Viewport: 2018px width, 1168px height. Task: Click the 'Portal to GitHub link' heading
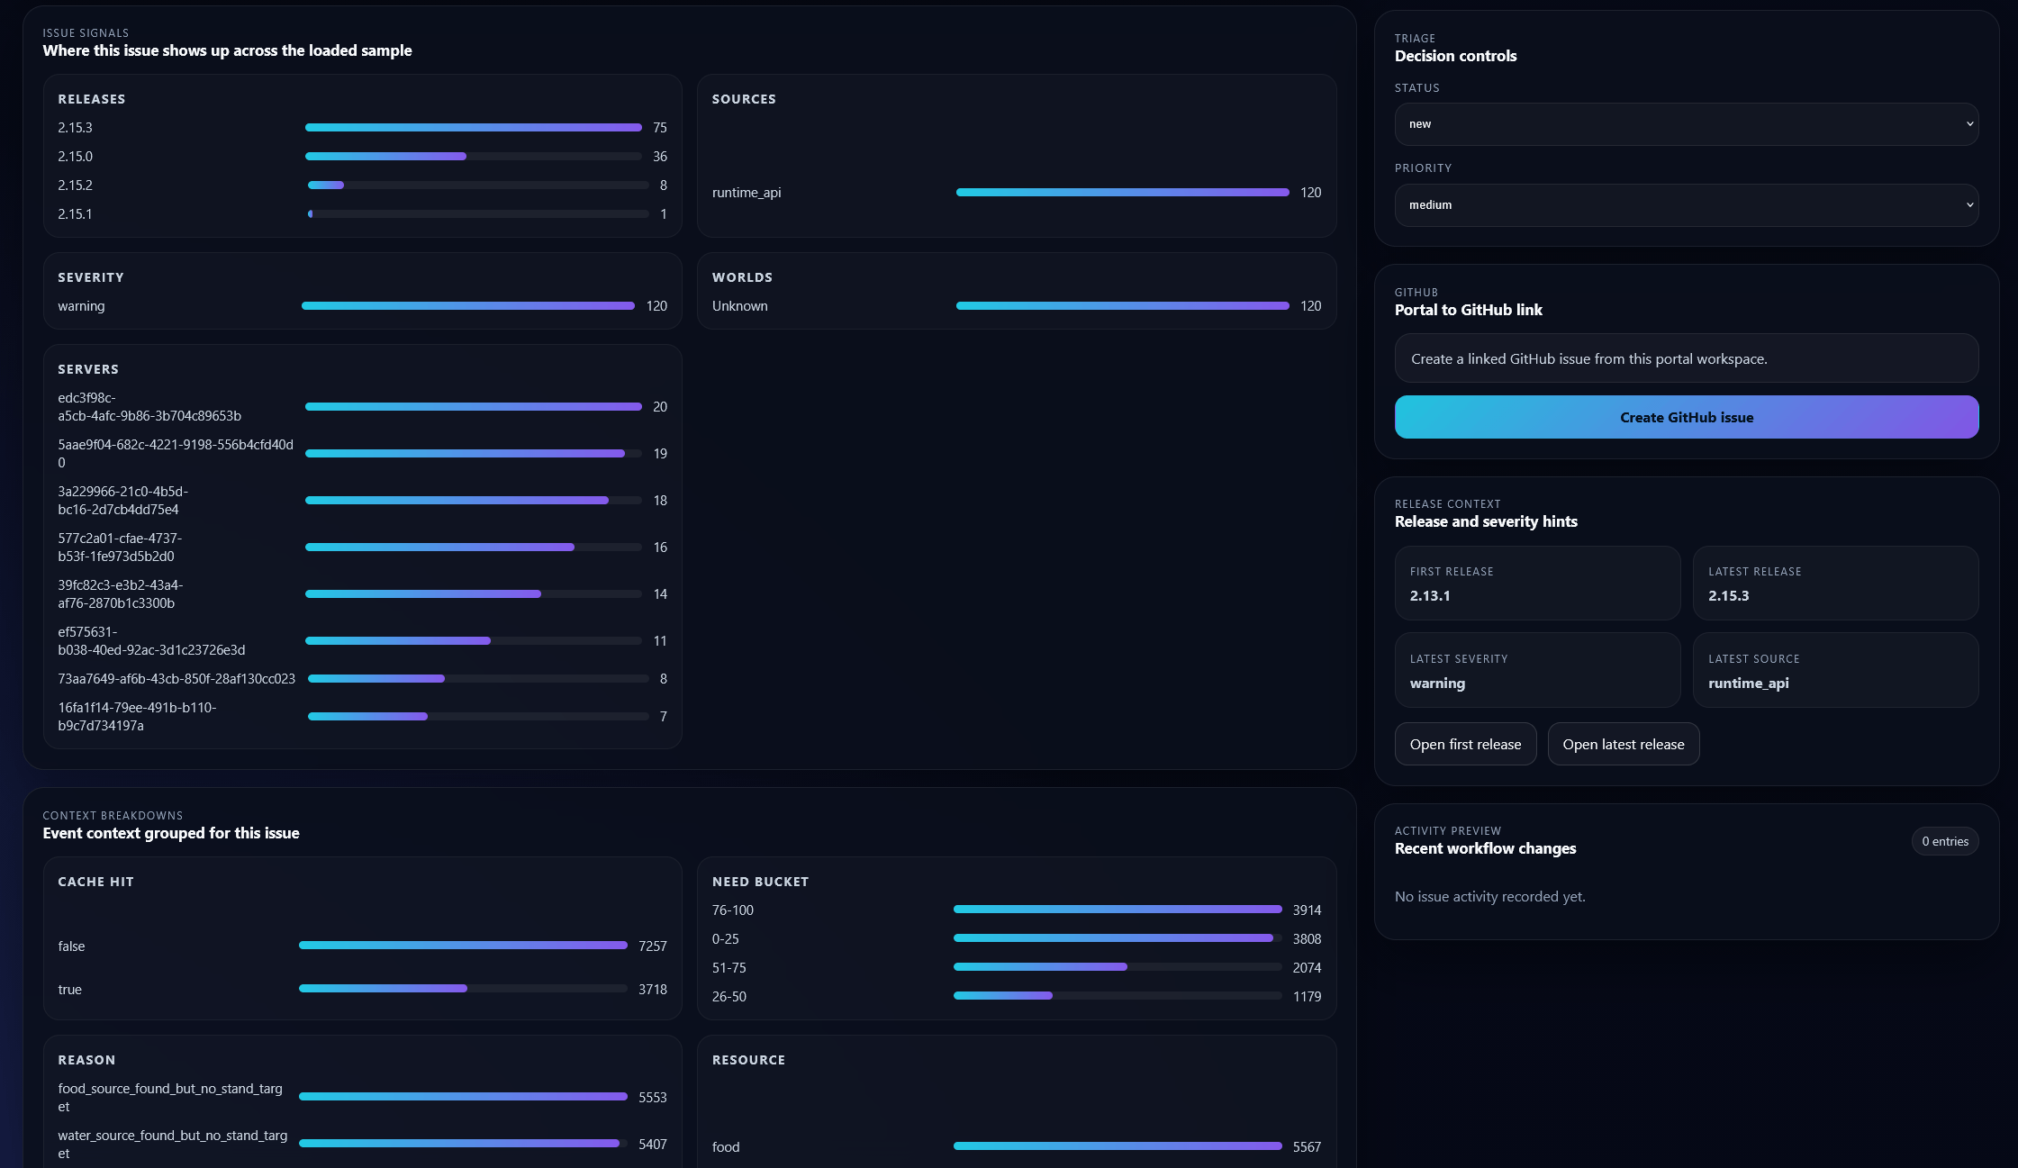1468,310
